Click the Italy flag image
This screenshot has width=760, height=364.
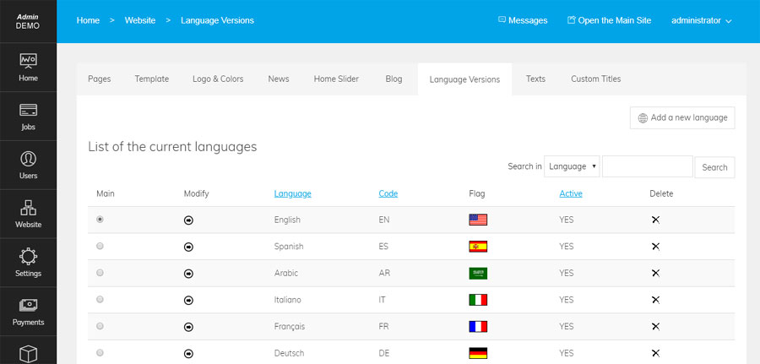coord(478,300)
